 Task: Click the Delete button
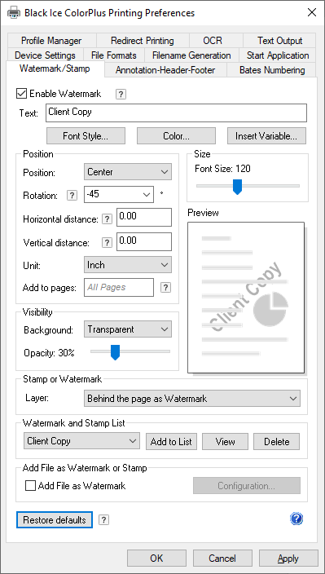[x=277, y=441]
